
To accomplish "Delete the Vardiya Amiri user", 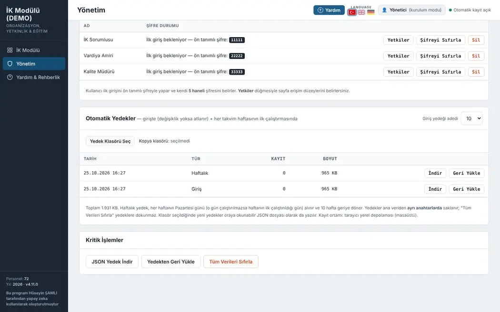I will tap(476, 56).
